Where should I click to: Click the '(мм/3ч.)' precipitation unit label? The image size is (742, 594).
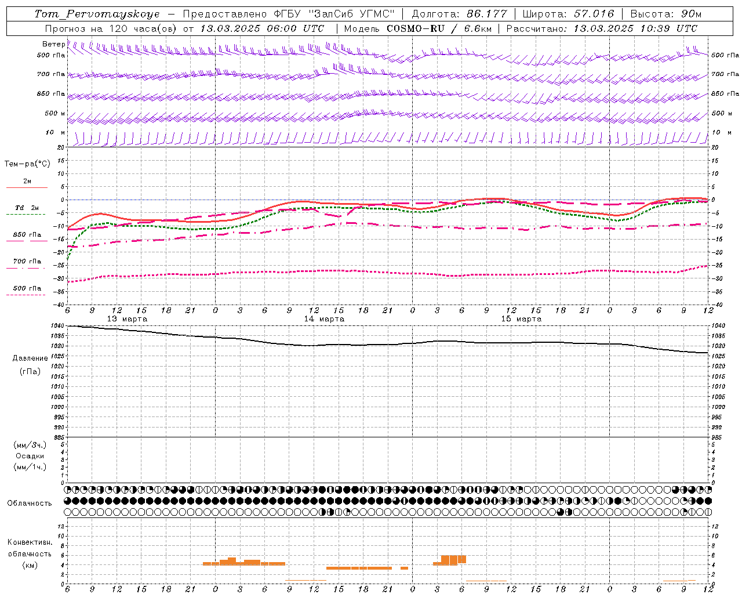coord(30,445)
